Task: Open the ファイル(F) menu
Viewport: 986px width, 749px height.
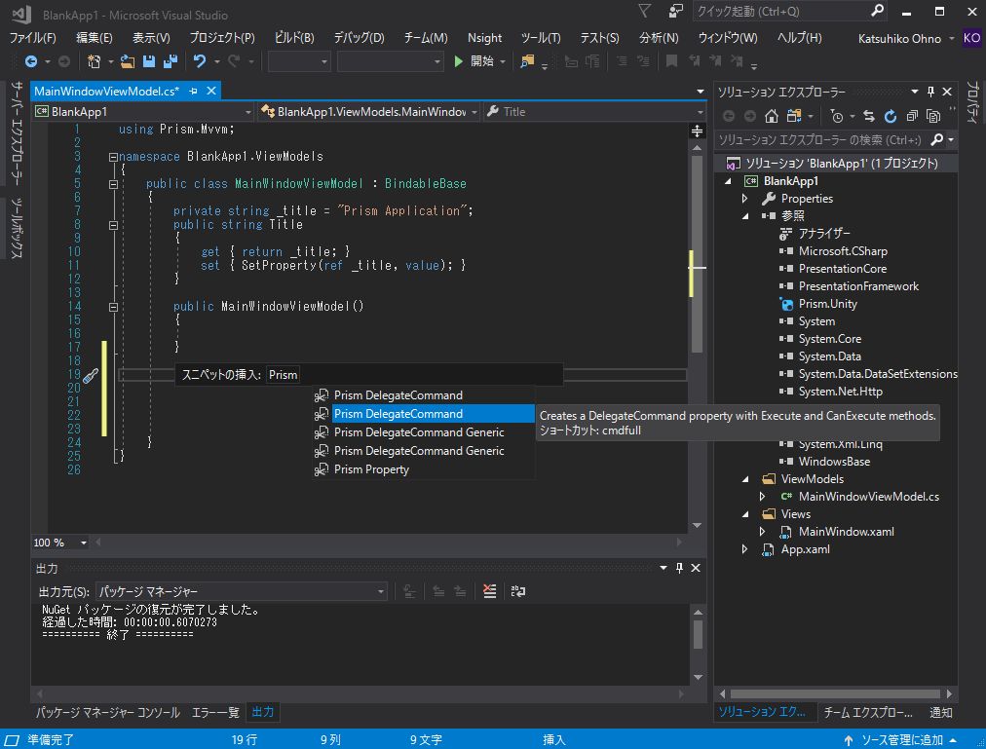Action: tap(32, 38)
